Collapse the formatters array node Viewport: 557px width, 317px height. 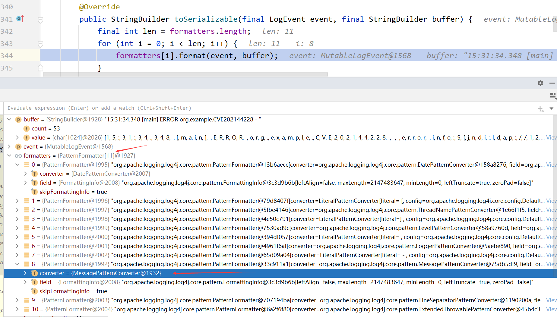coord(9,155)
